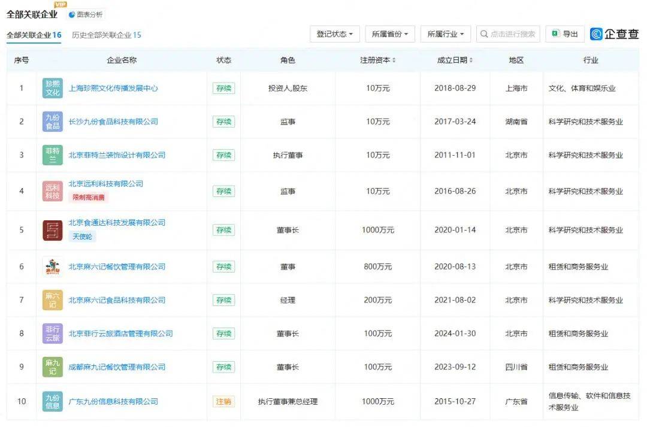Click the 企业名称 column header

[121, 60]
